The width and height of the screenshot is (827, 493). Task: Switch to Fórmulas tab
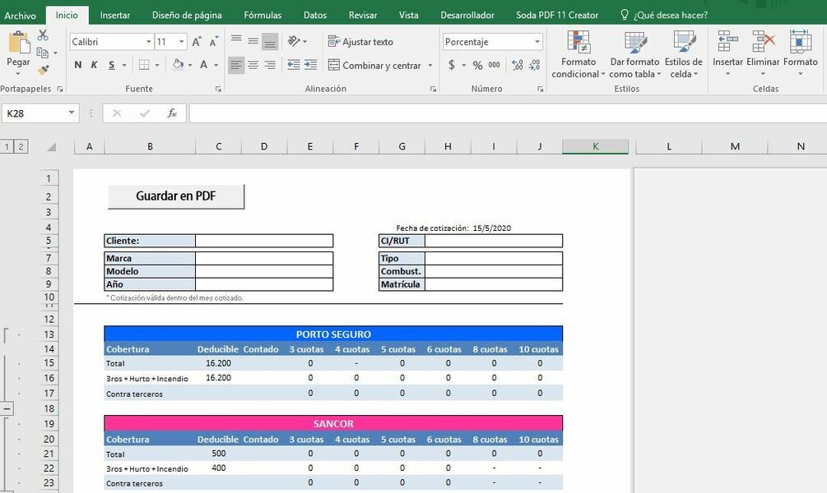pos(263,16)
